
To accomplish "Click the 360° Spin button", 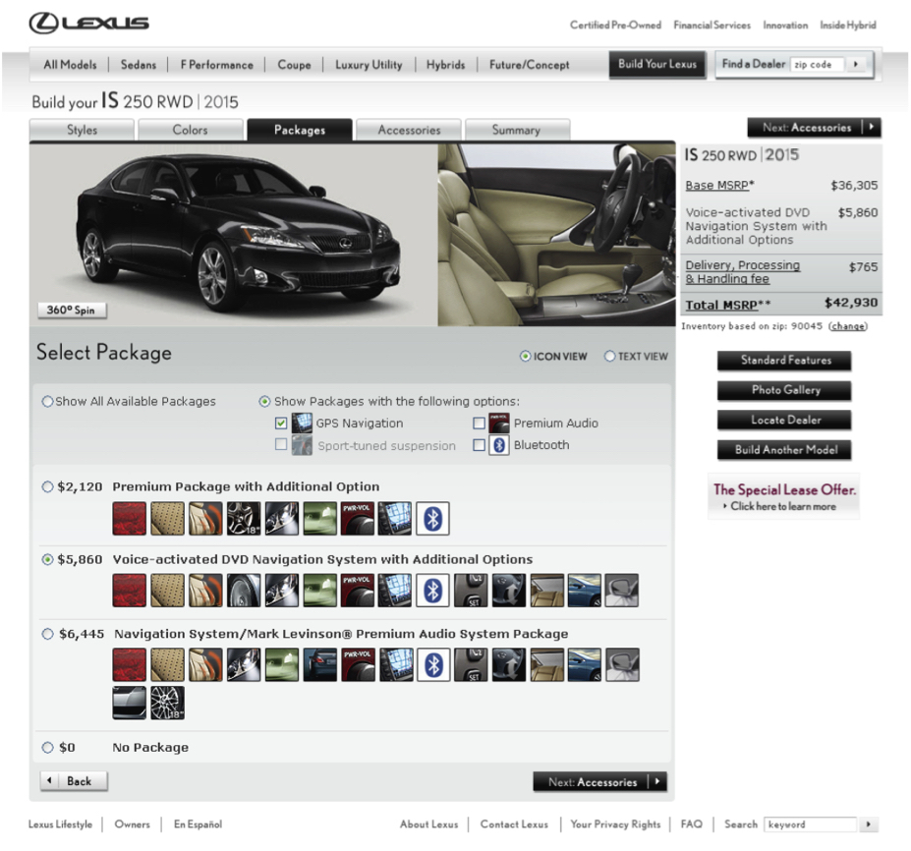I will point(72,311).
